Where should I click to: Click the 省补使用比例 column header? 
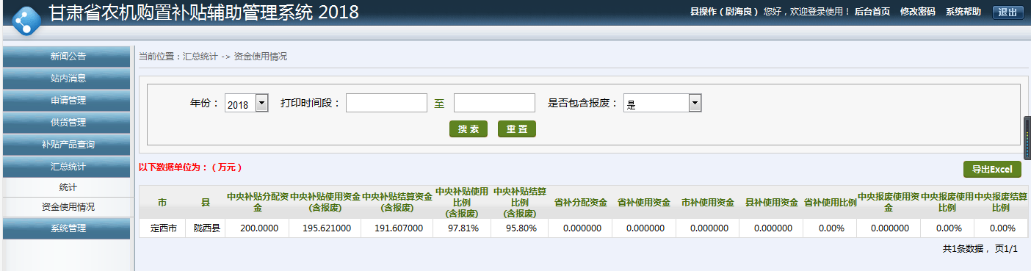coord(830,202)
